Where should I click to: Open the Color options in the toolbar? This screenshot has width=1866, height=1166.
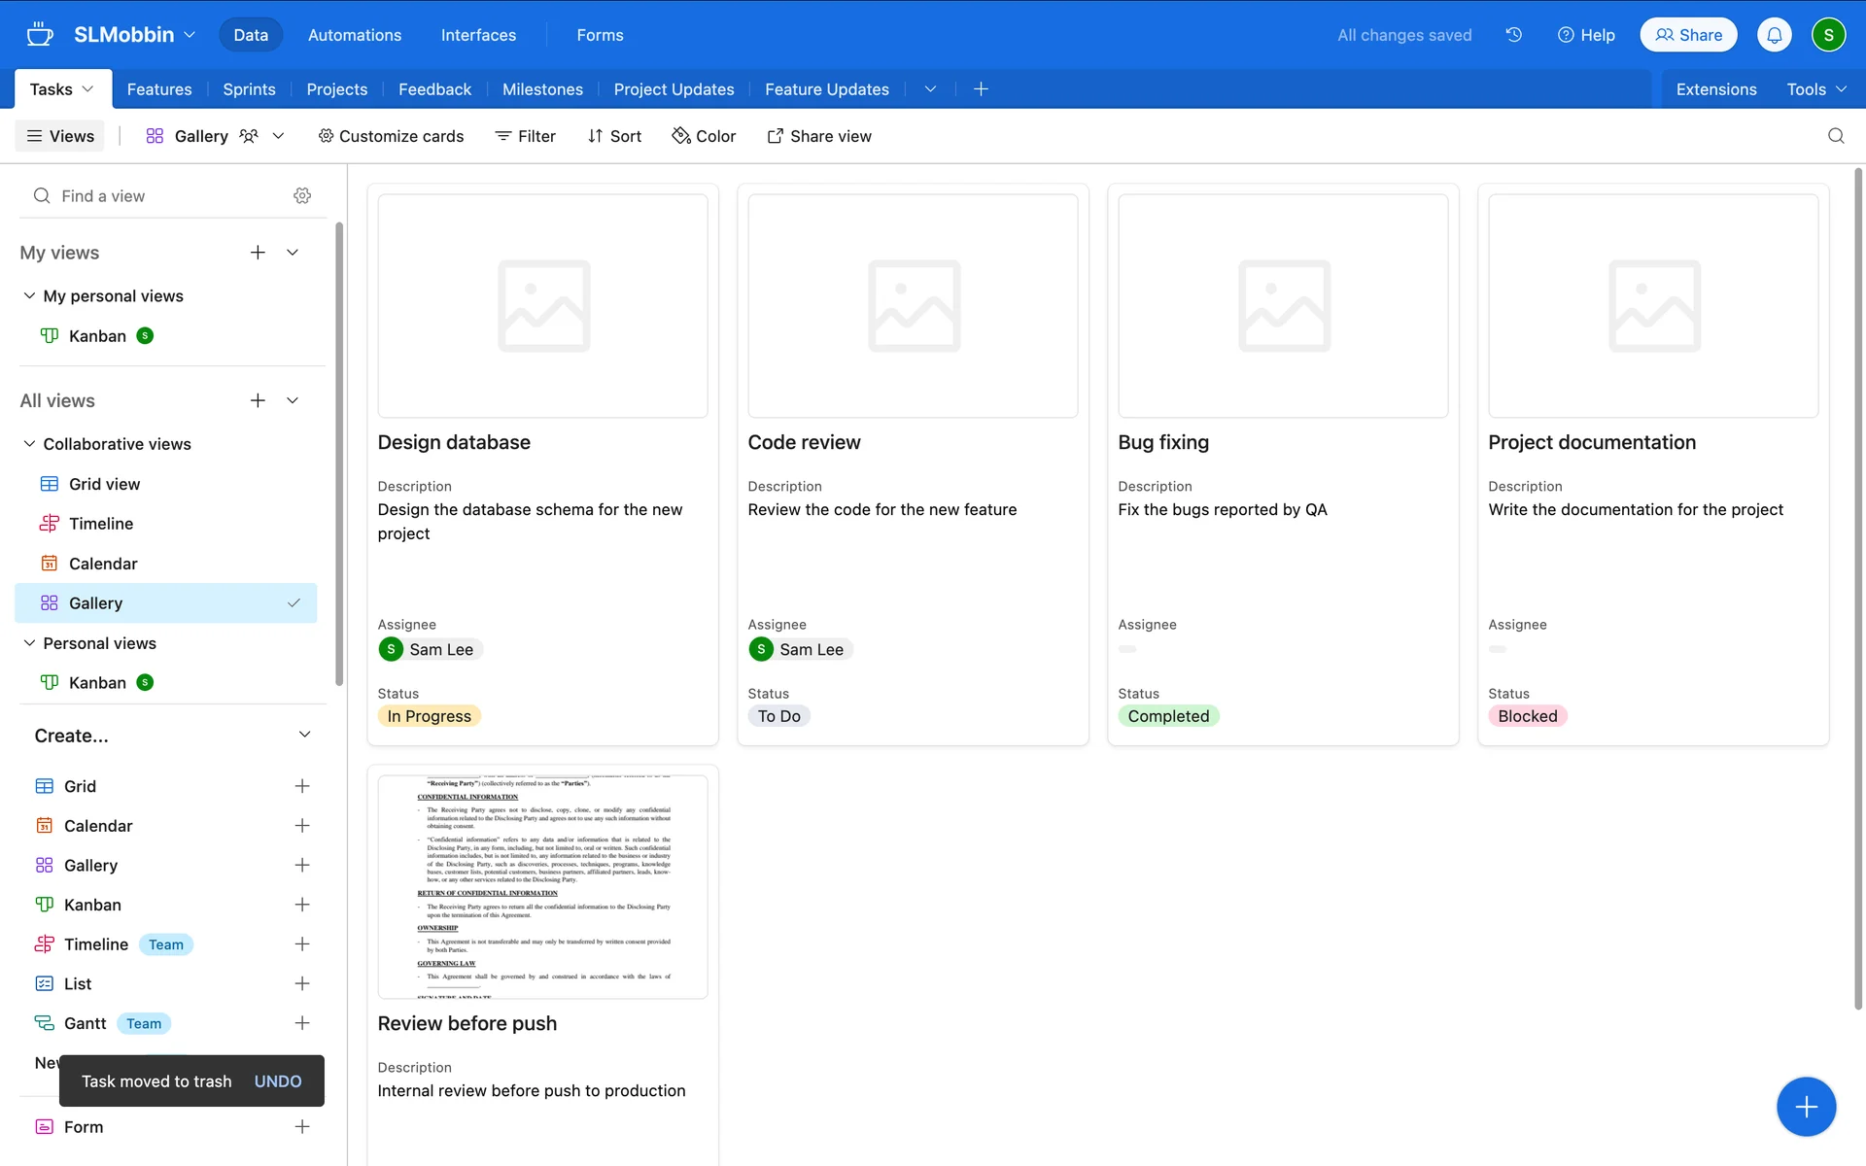coord(704,136)
